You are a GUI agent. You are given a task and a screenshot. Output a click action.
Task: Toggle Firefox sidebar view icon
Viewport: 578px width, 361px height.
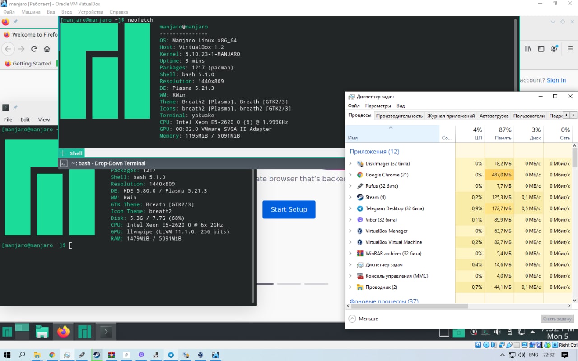click(541, 49)
